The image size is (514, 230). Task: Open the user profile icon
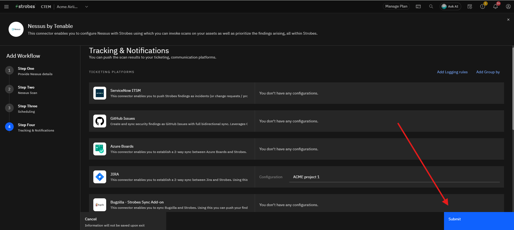[508, 6]
